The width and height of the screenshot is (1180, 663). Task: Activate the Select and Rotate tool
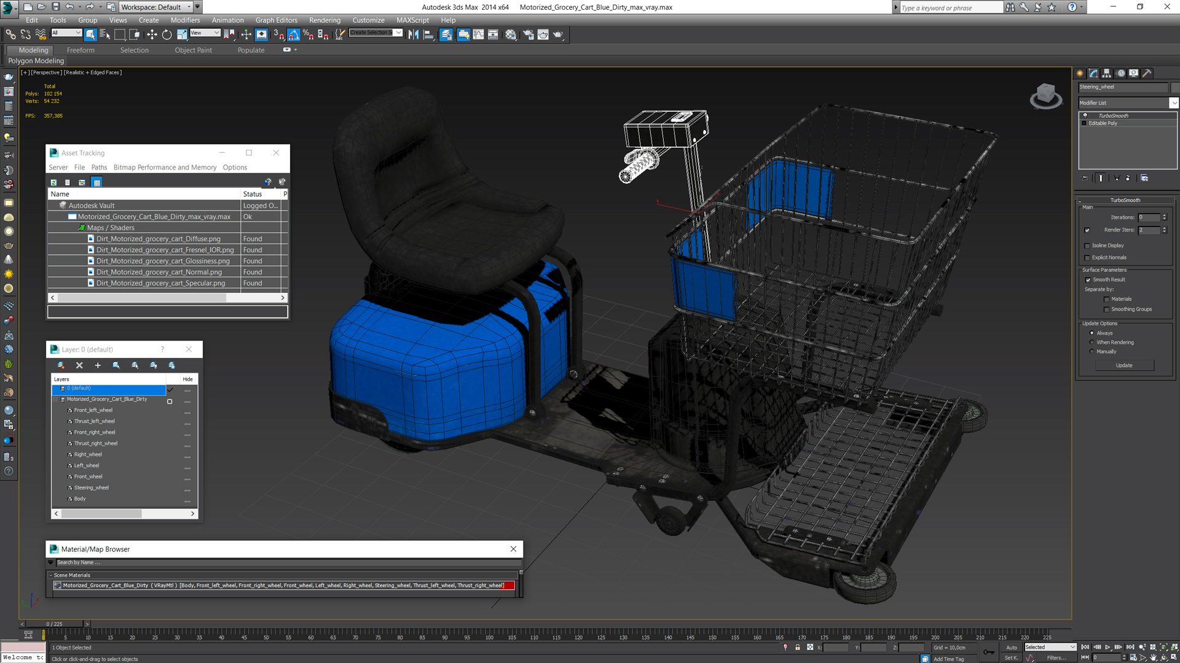pos(167,35)
